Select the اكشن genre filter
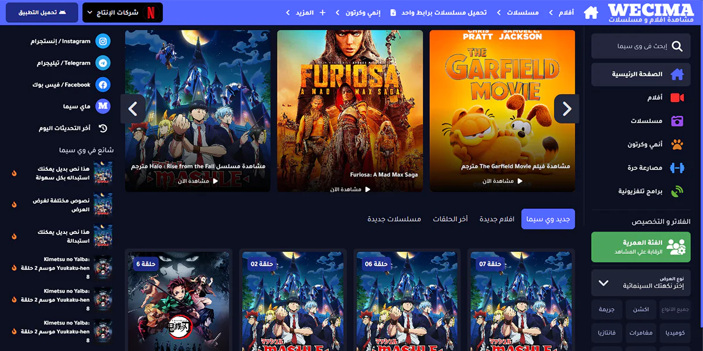Image resolution: width=703 pixels, height=351 pixels. tap(641, 309)
